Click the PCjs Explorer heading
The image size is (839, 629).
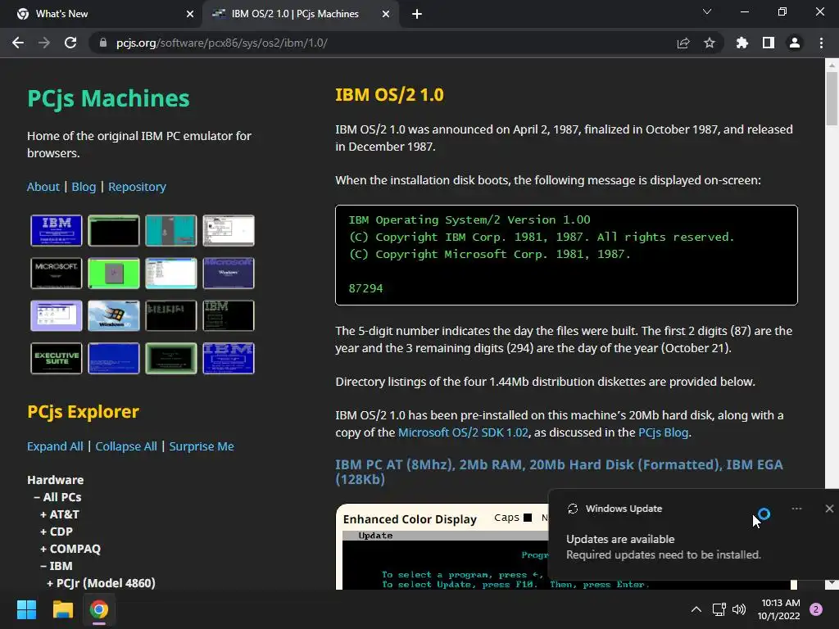click(83, 411)
